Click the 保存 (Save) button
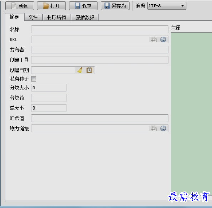 [x=83, y=6]
